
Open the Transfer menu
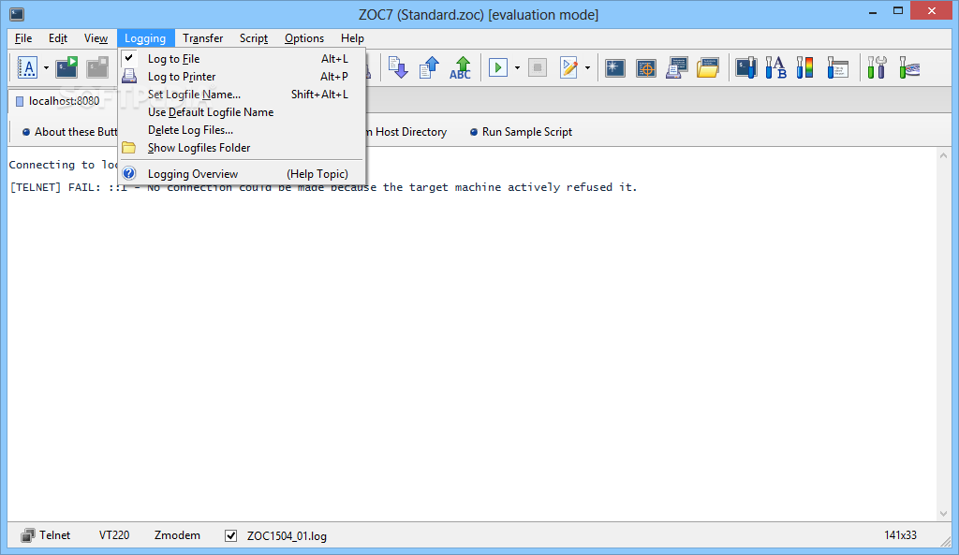click(x=203, y=37)
